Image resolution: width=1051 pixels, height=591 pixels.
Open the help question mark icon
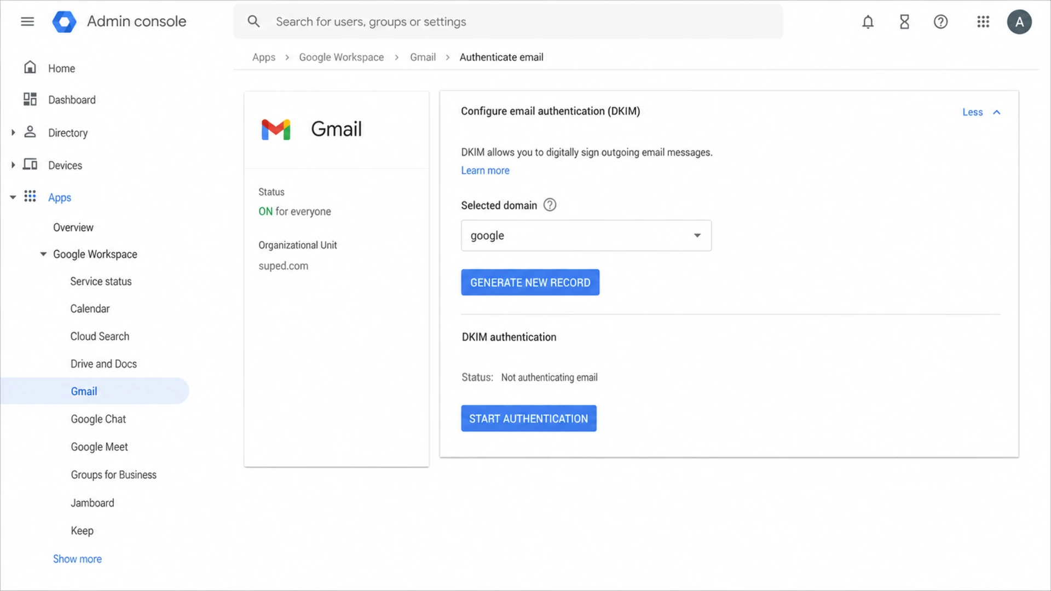(940, 22)
